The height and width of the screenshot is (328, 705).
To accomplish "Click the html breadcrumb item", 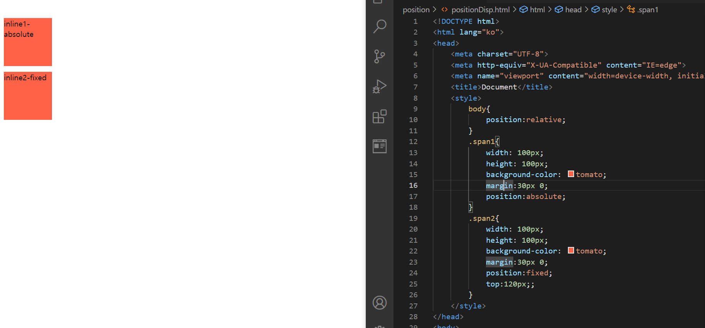I will (x=533, y=10).
